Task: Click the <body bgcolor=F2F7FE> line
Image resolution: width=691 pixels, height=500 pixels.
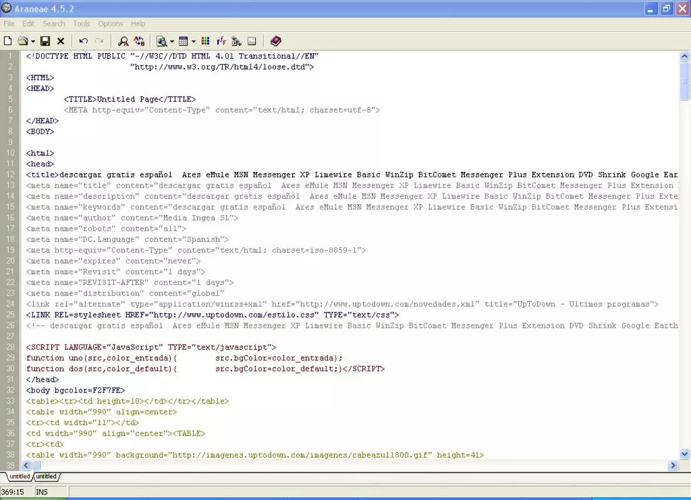Action: click(75, 390)
